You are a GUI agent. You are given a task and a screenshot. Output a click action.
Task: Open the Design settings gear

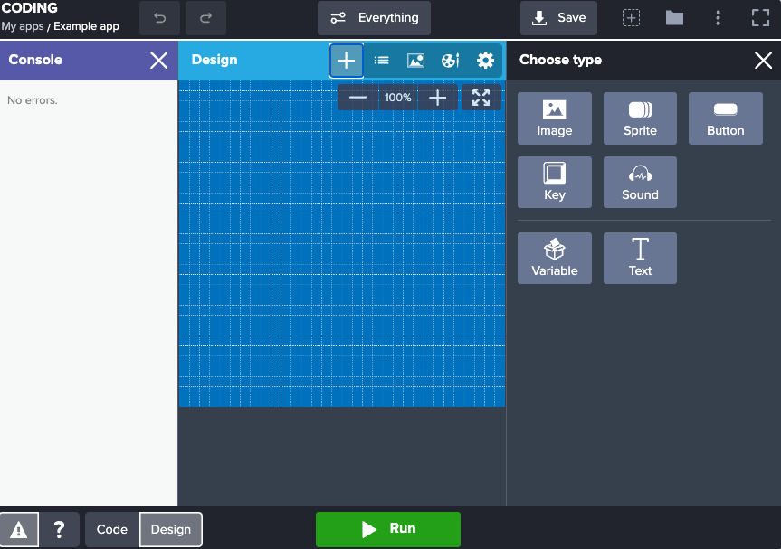pos(485,61)
